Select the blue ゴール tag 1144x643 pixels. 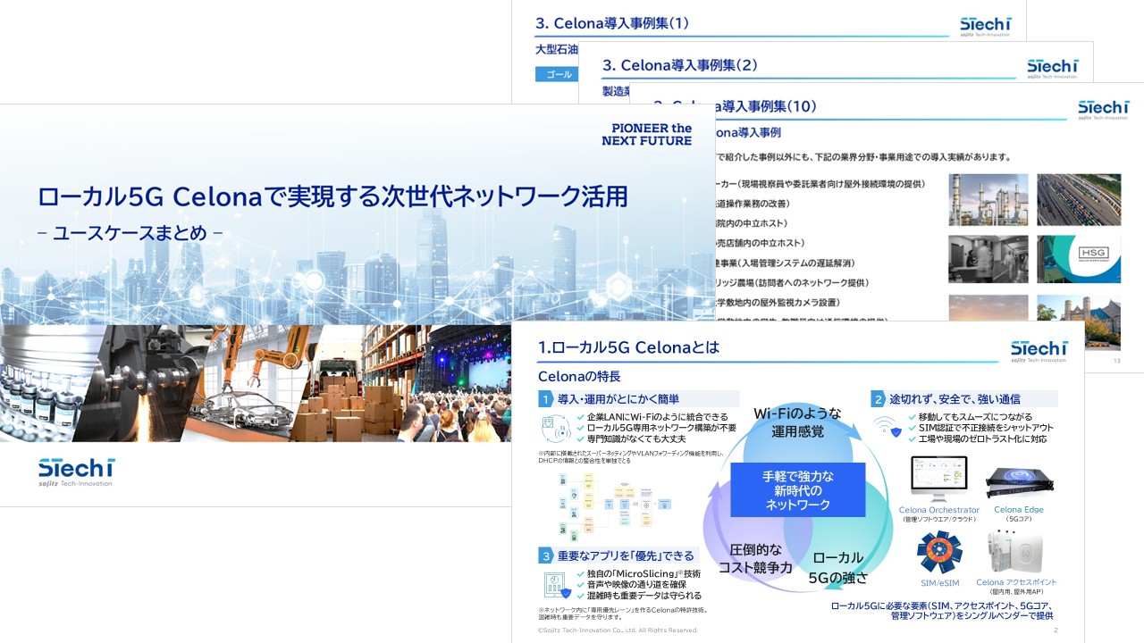coord(557,75)
